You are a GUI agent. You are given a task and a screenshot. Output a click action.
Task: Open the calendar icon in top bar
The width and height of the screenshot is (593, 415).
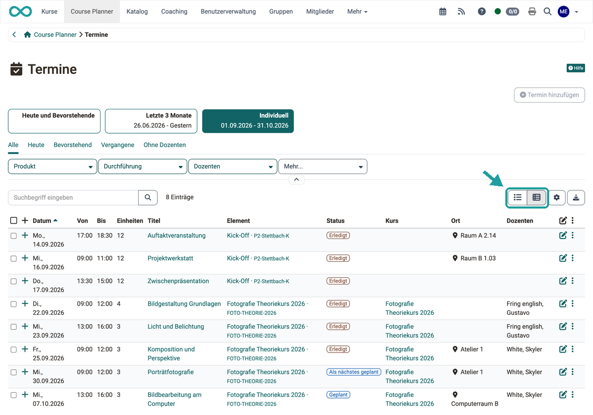pos(442,12)
